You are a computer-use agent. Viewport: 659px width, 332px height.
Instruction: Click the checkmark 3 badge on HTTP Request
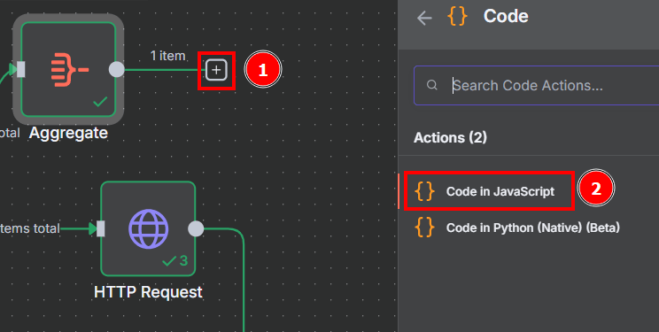175,261
